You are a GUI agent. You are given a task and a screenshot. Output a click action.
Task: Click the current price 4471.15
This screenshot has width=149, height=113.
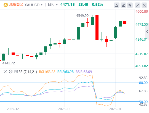[68, 5]
